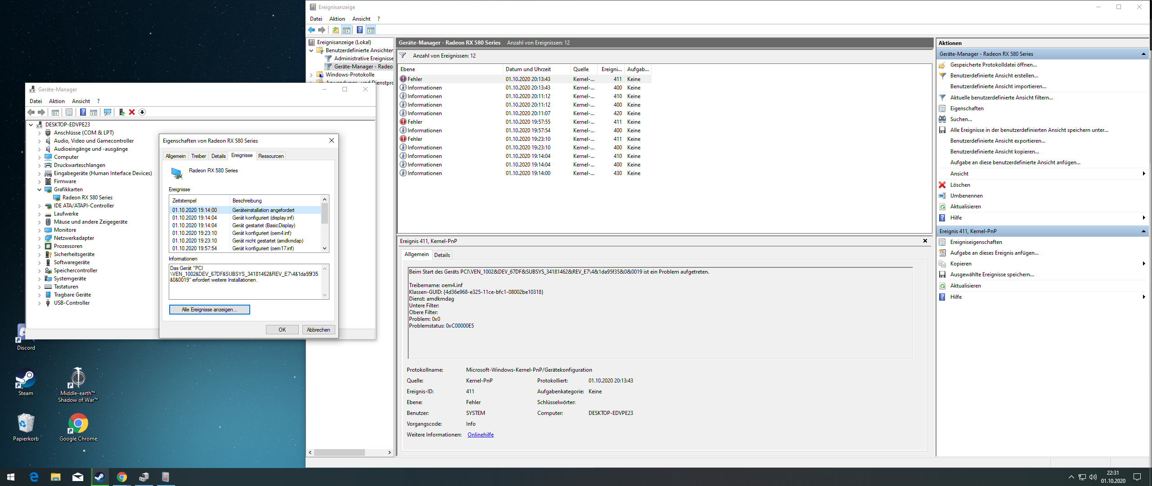The height and width of the screenshot is (486, 1152).
Task: Click back arrow in Ereignisanzeige toolbar
Action: coord(311,30)
